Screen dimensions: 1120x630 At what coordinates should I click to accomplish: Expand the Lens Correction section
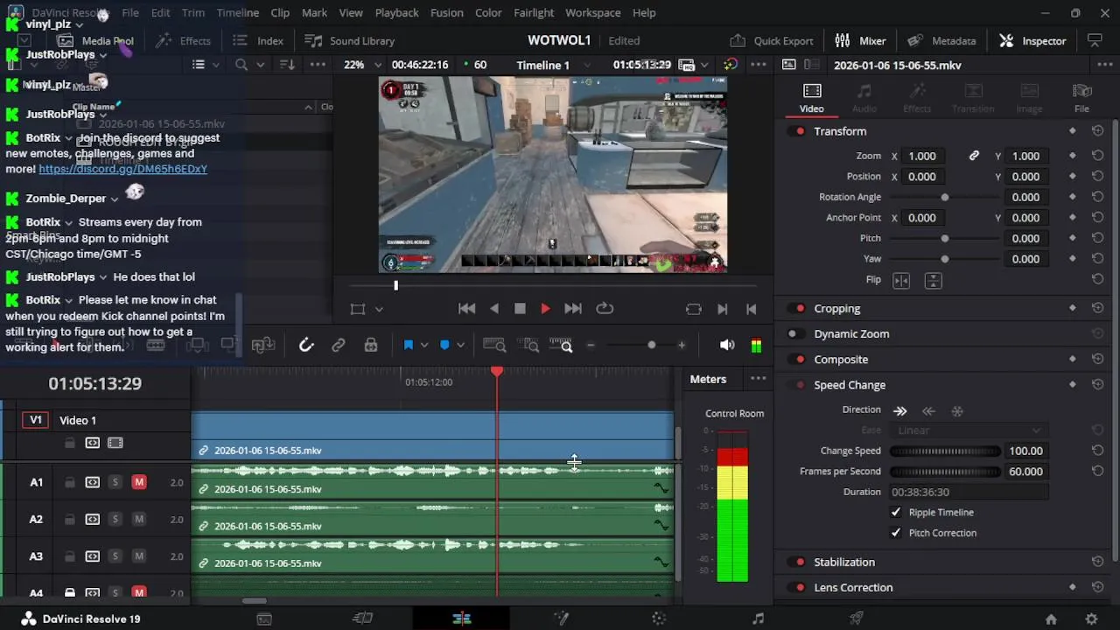(853, 588)
